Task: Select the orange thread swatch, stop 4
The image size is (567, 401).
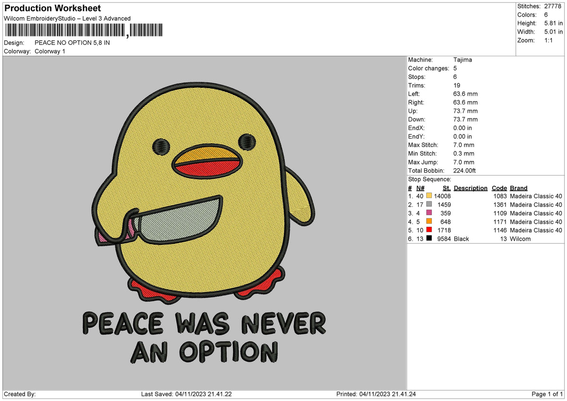Action: 429,222
